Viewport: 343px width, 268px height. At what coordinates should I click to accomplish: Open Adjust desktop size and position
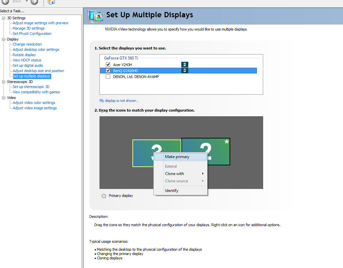pos(38,71)
